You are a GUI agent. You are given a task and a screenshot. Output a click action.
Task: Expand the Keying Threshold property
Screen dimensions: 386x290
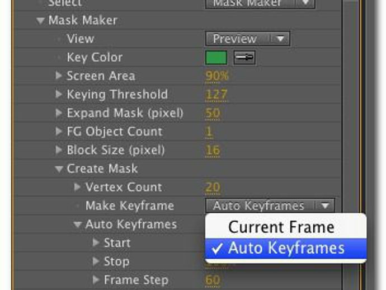(59, 94)
